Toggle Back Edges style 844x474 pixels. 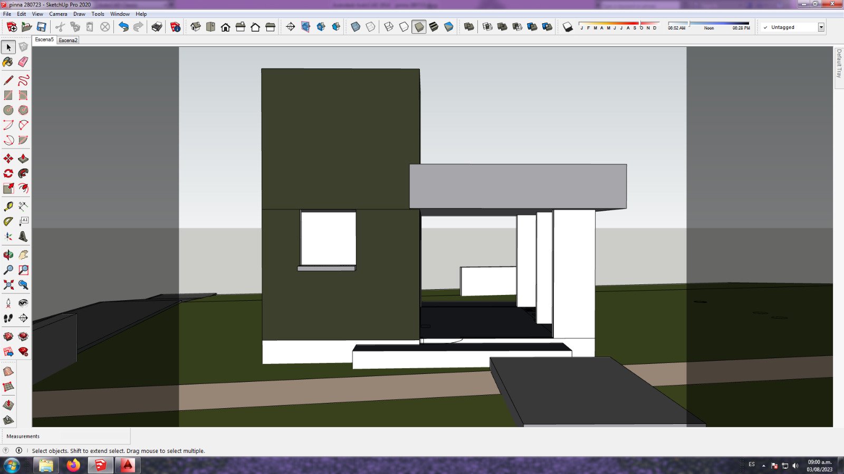tap(371, 27)
